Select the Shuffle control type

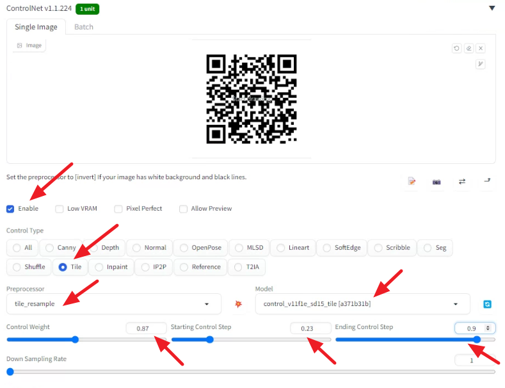point(29,267)
